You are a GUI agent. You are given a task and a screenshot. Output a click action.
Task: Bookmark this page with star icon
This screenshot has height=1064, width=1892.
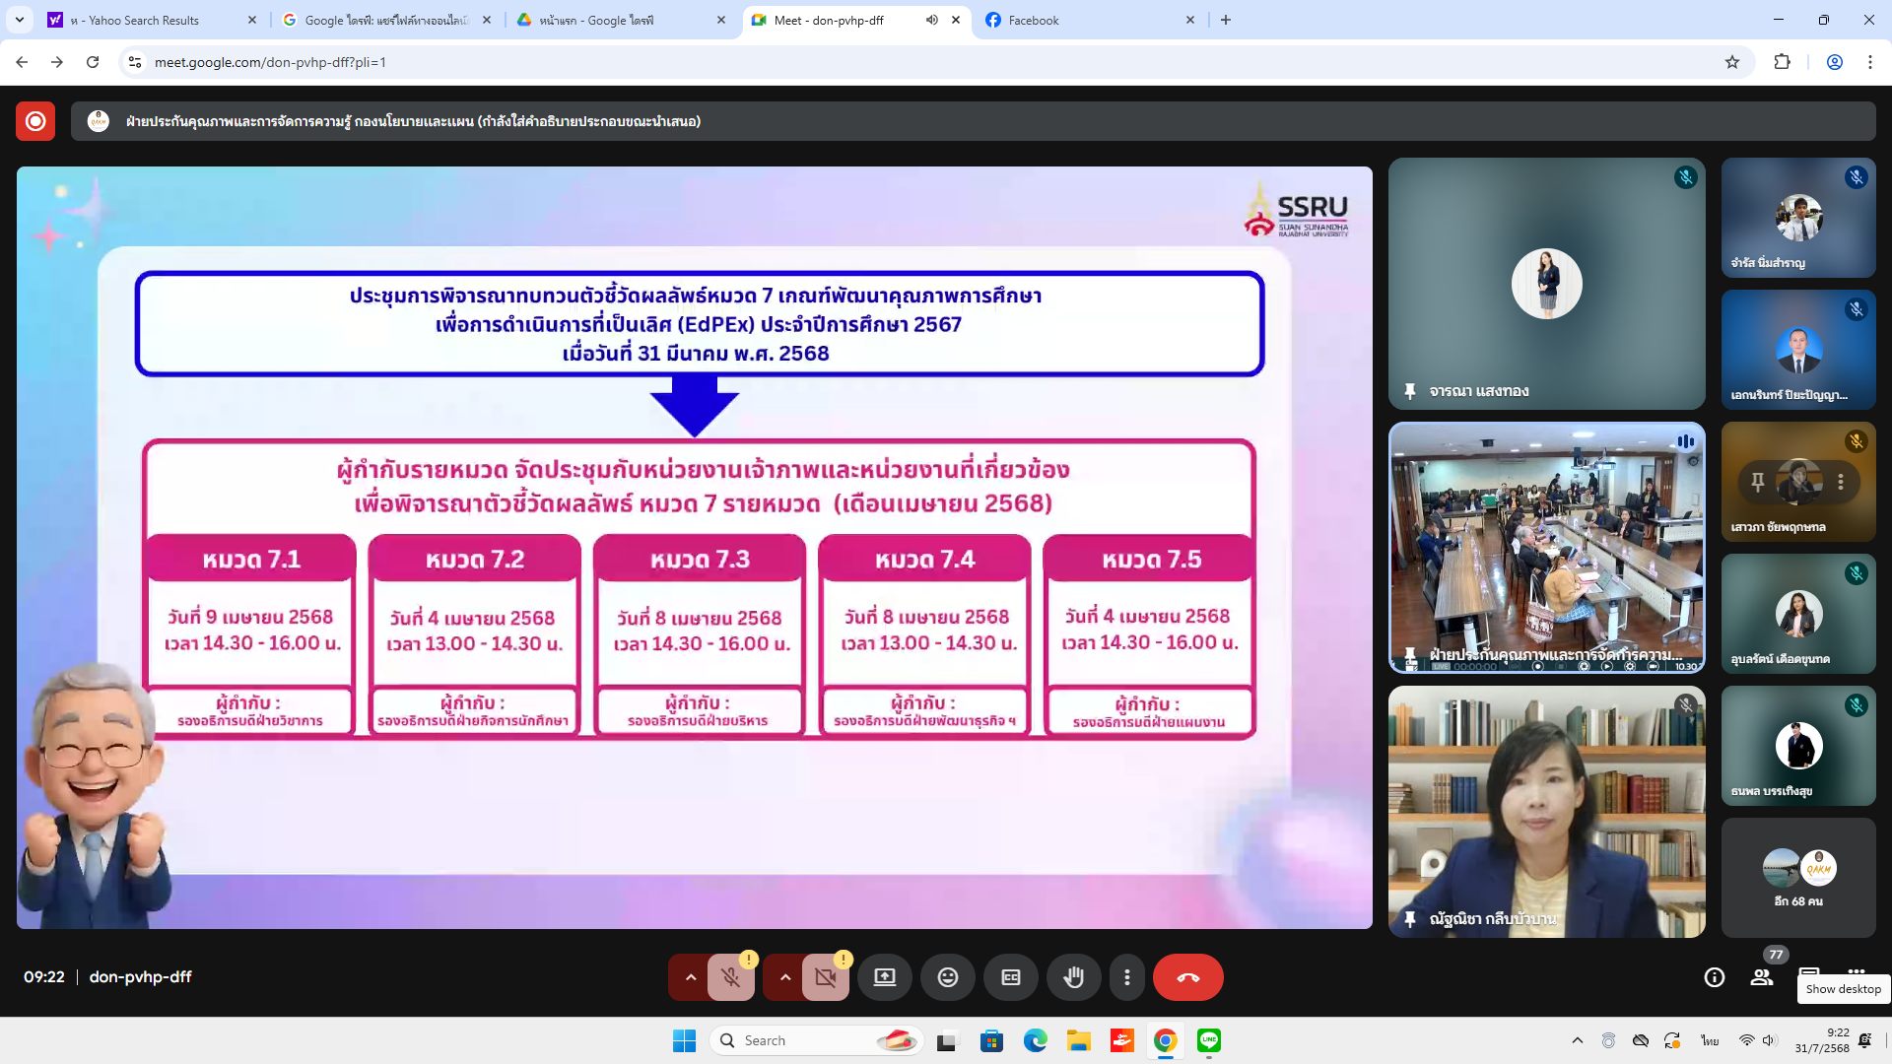(x=1731, y=62)
